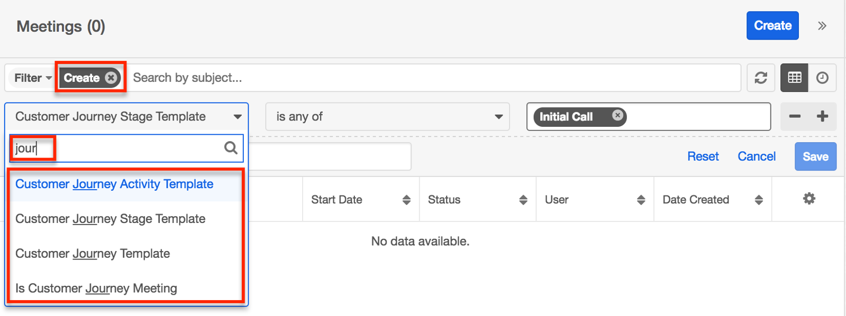The height and width of the screenshot is (316, 846).
Task: Collapse panel with double chevron icon
Action: point(822,26)
